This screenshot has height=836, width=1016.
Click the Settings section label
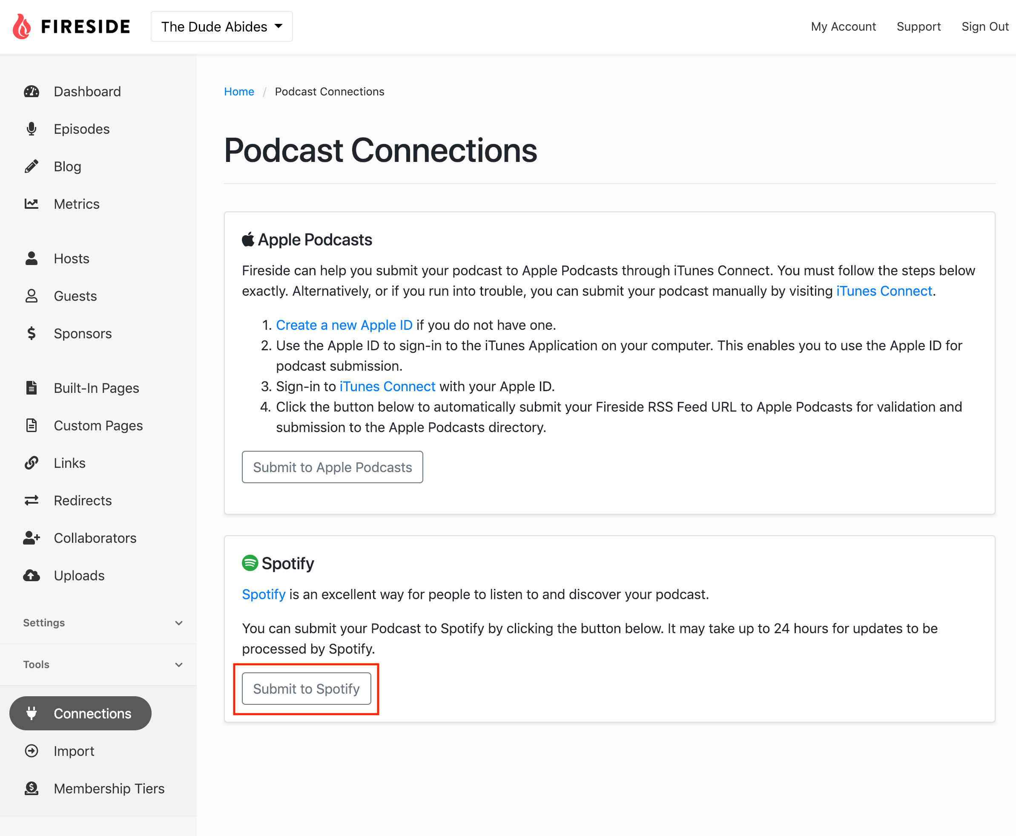coord(44,623)
